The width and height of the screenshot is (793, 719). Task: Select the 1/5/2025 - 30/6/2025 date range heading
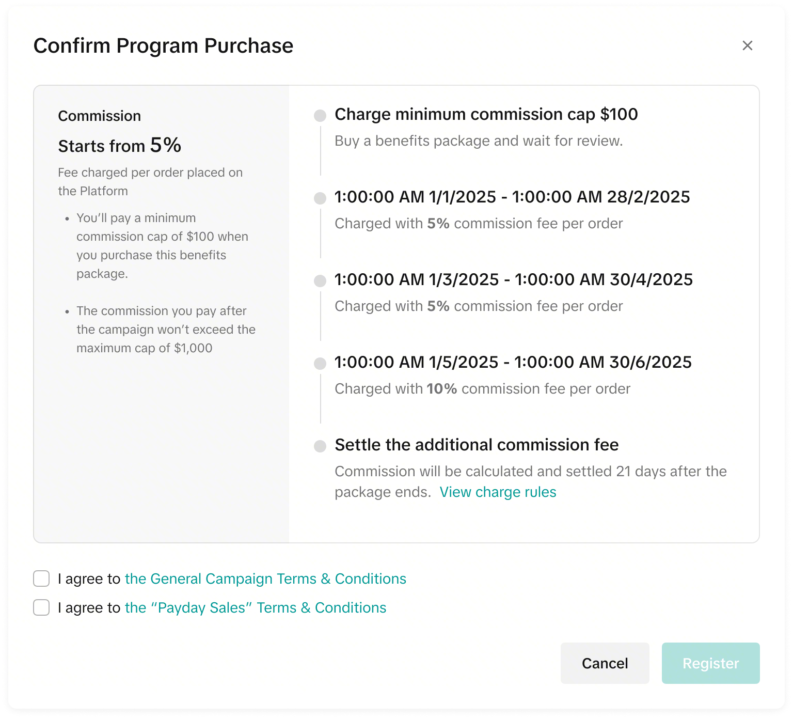point(513,362)
